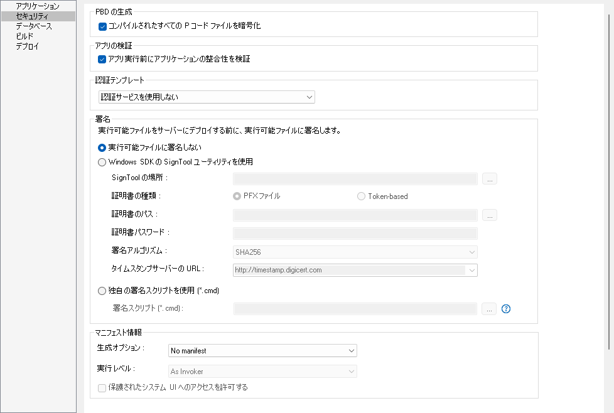614x413 pixels.
Task: Select 実行可能ファイルに署名しない radio button
Action: pos(102,147)
